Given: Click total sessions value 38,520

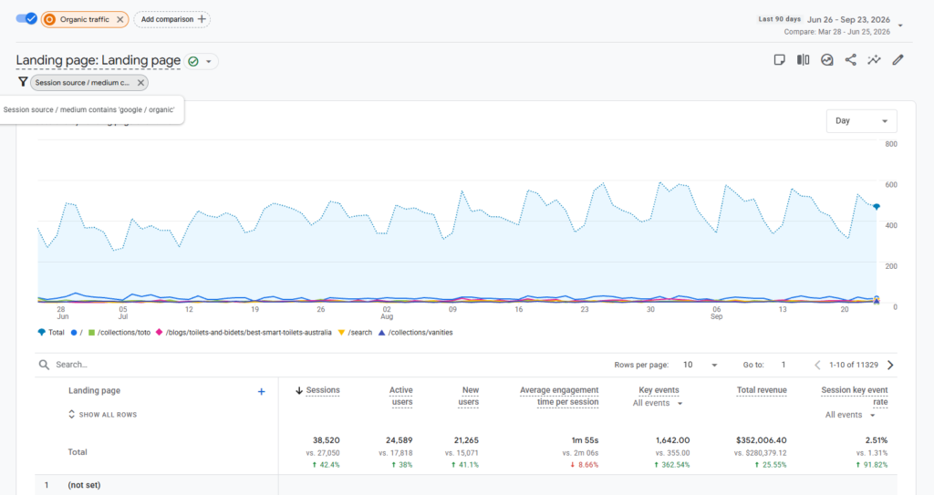Looking at the screenshot, I should click(327, 440).
